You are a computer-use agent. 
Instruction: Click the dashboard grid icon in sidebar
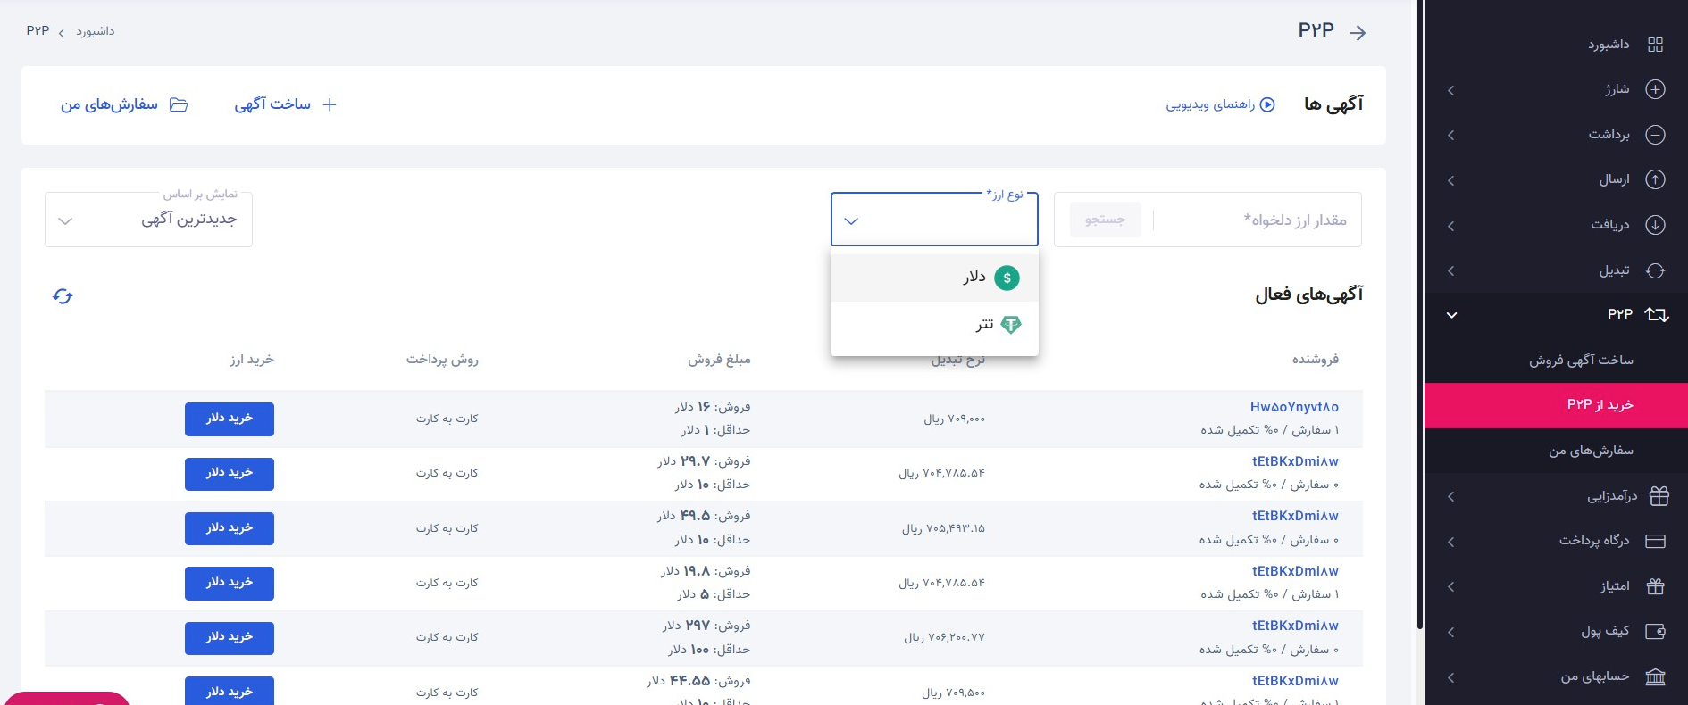point(1655,45)
